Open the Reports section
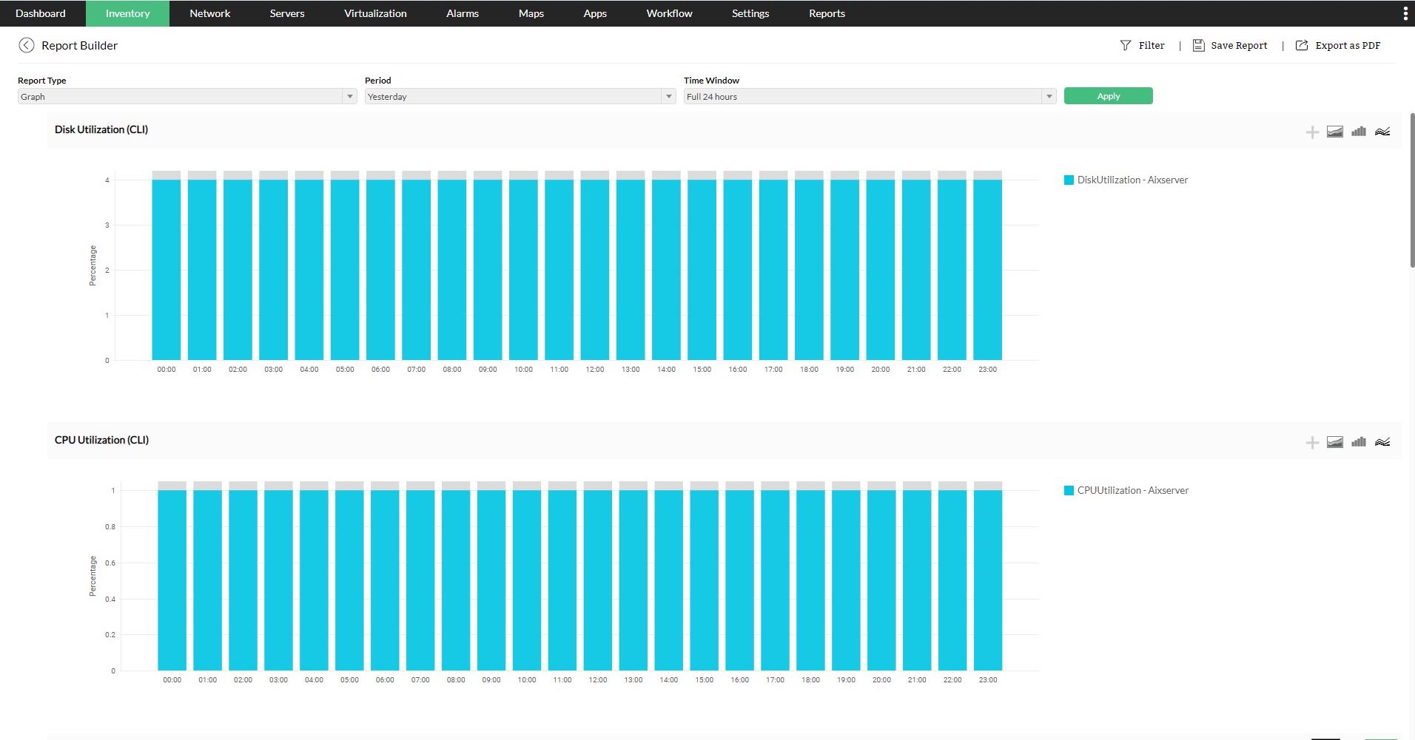This screenshot has height=740, width=1415. tap(826, 13)
